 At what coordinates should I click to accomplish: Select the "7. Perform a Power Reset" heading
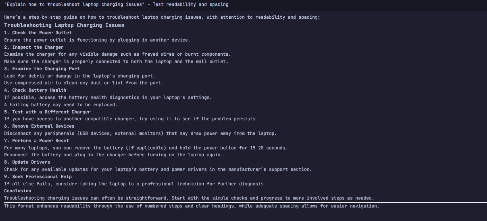36,141
